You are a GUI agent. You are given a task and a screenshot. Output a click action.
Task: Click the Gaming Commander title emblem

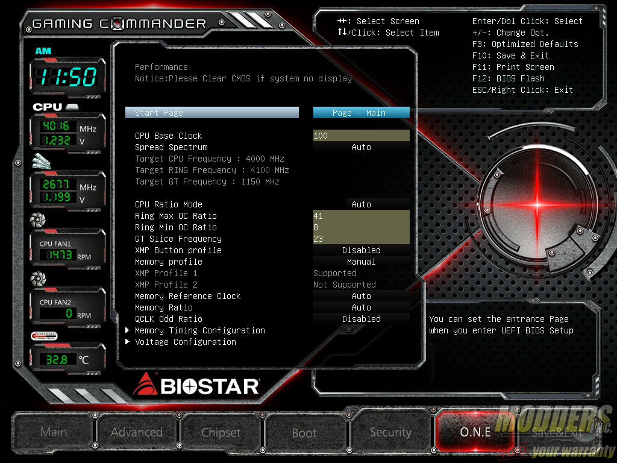[x=119, y=24]
